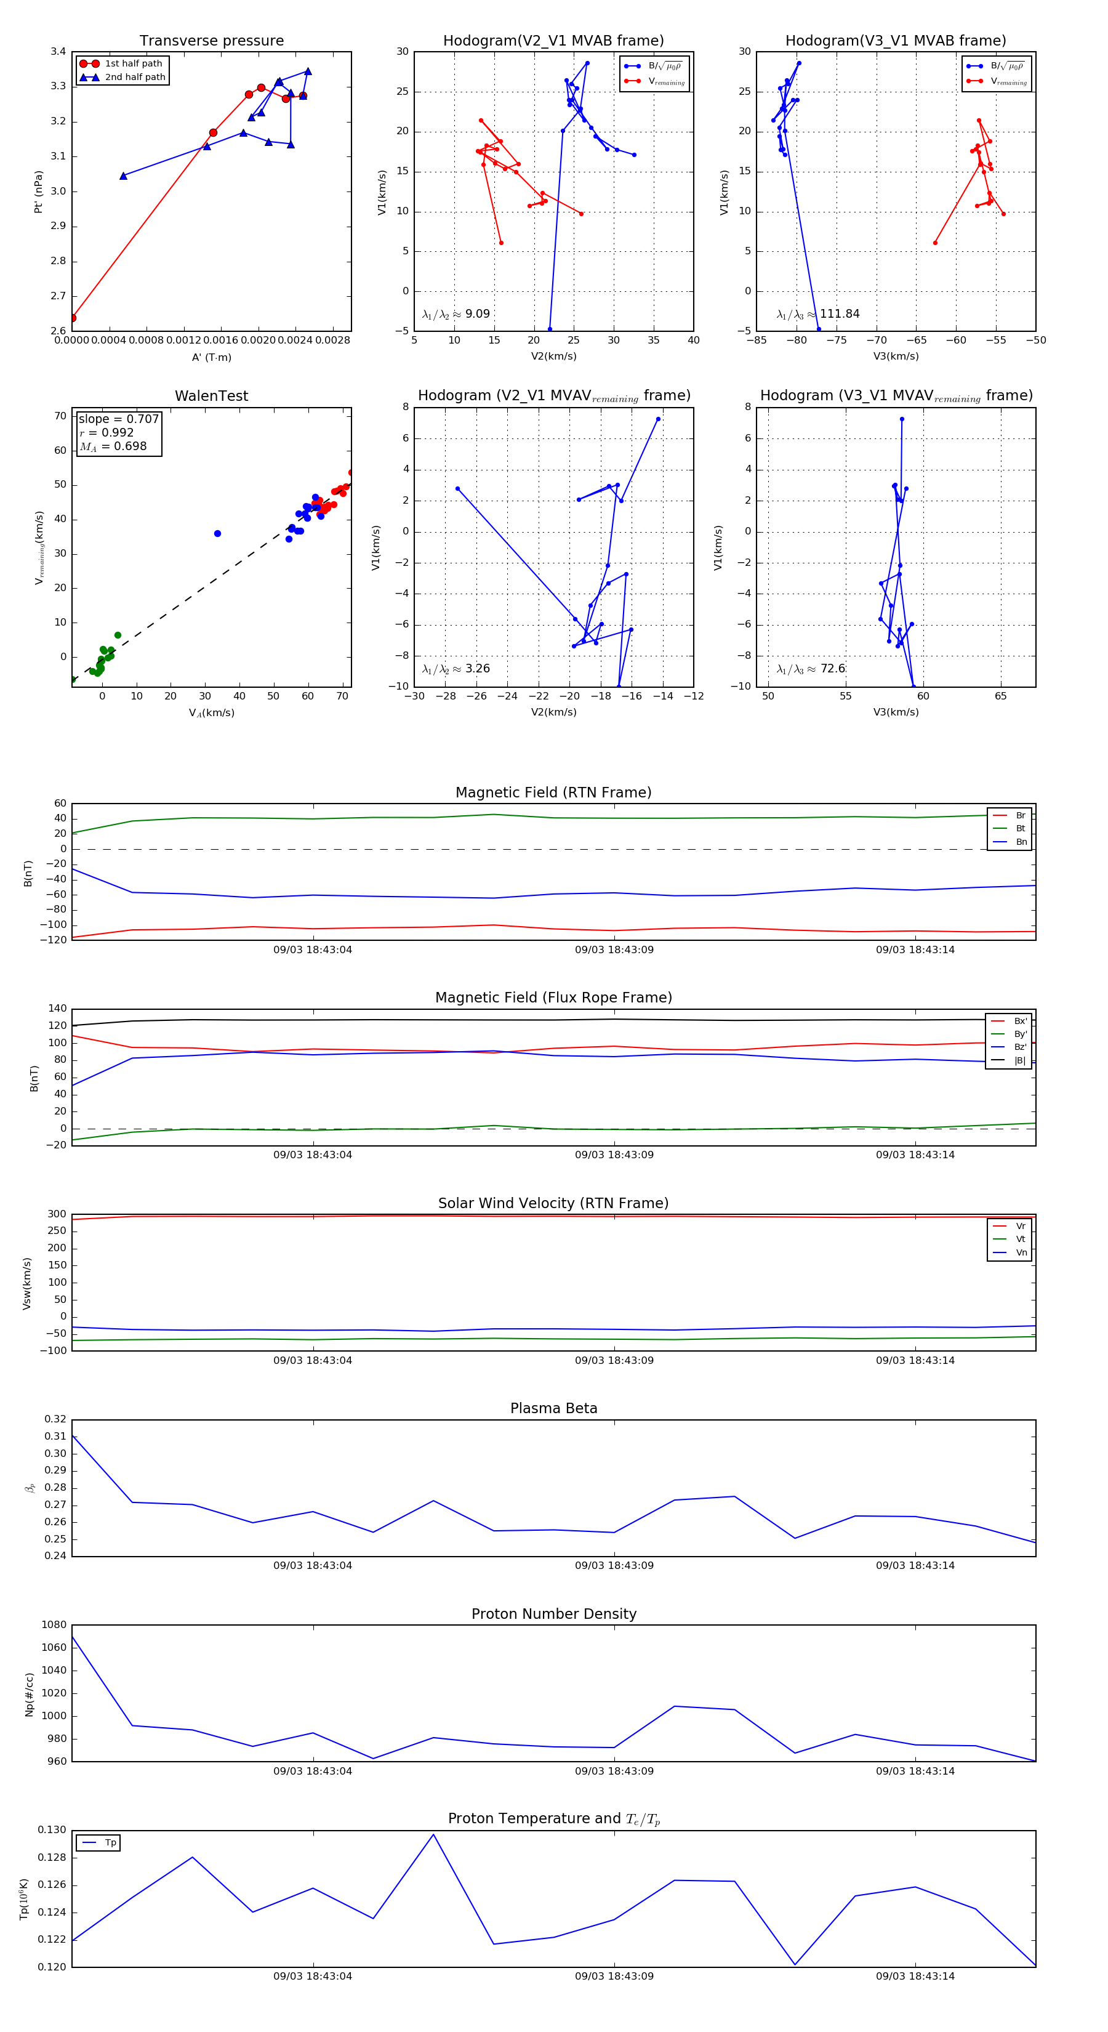The image size is (1108, 2032).
Task: Click the 'Hodogram(V3_V1 MVAB frame)' title
Action: (x=896, y=41)
